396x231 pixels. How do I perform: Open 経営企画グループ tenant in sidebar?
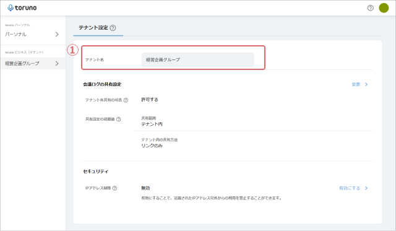click(33, 63)
